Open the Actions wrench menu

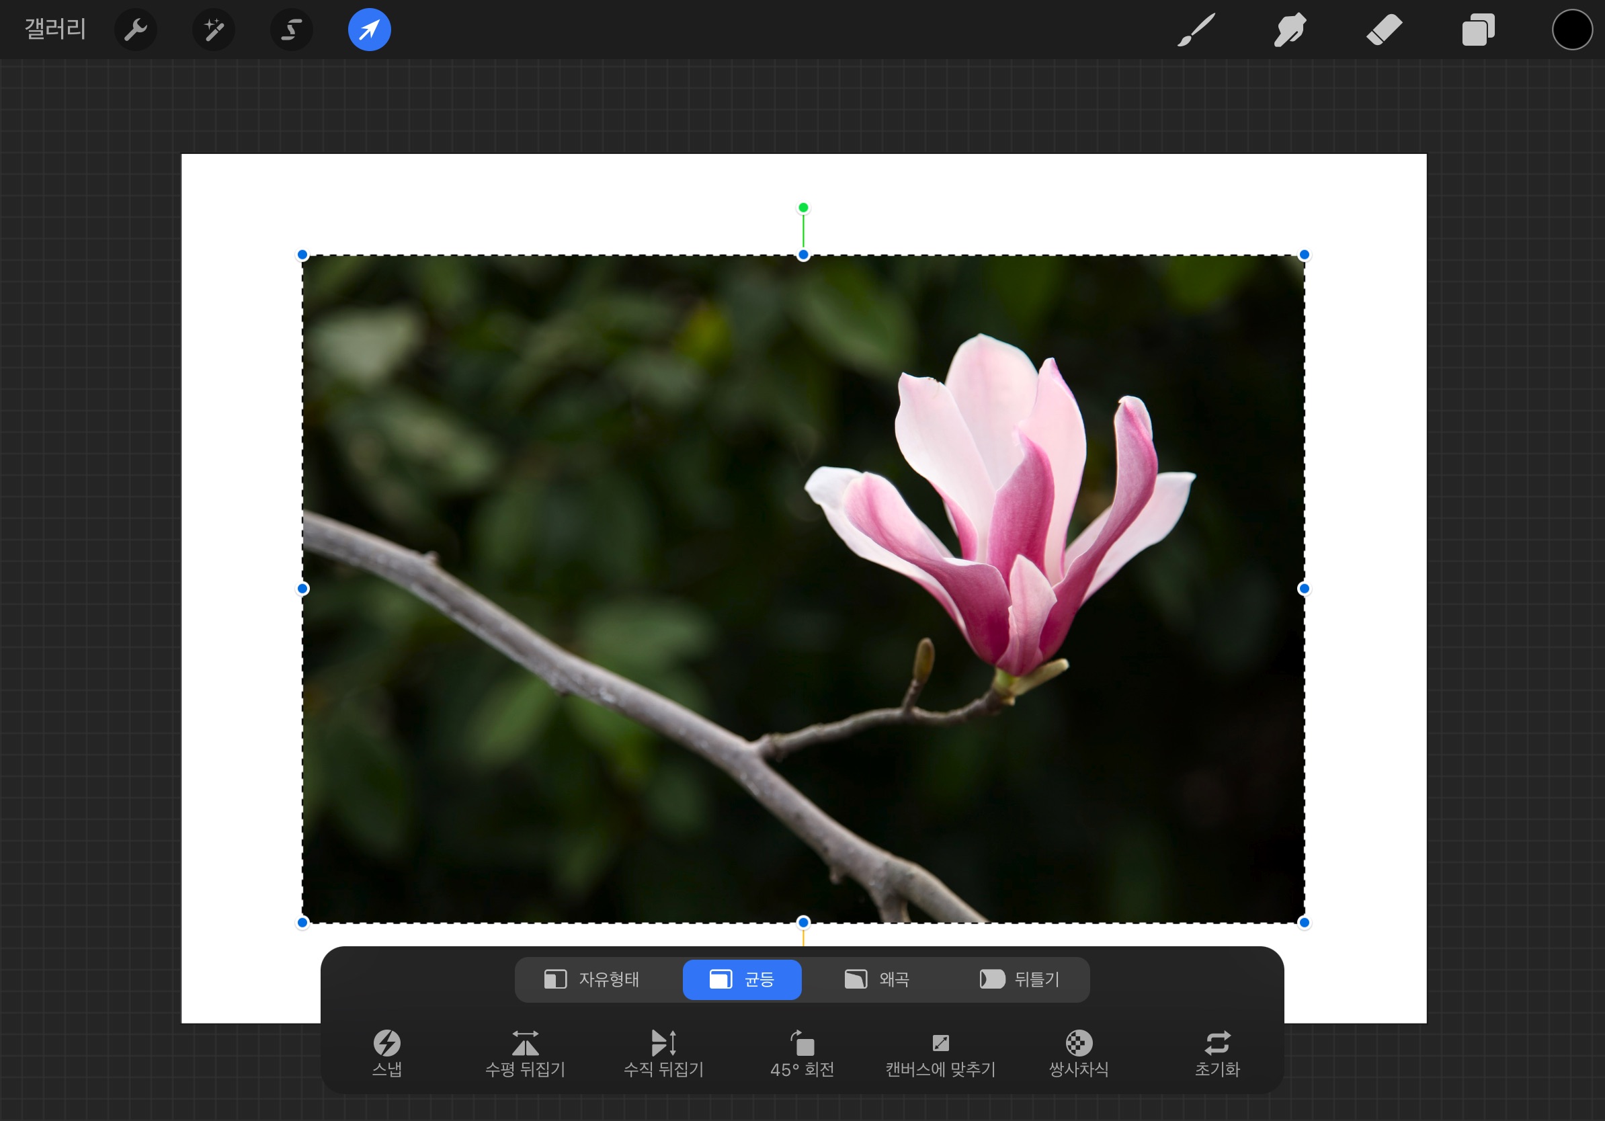point(135,30)
